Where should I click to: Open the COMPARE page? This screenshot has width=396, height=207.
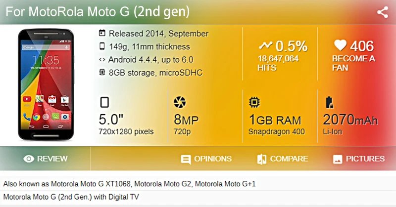click(289, 159)
